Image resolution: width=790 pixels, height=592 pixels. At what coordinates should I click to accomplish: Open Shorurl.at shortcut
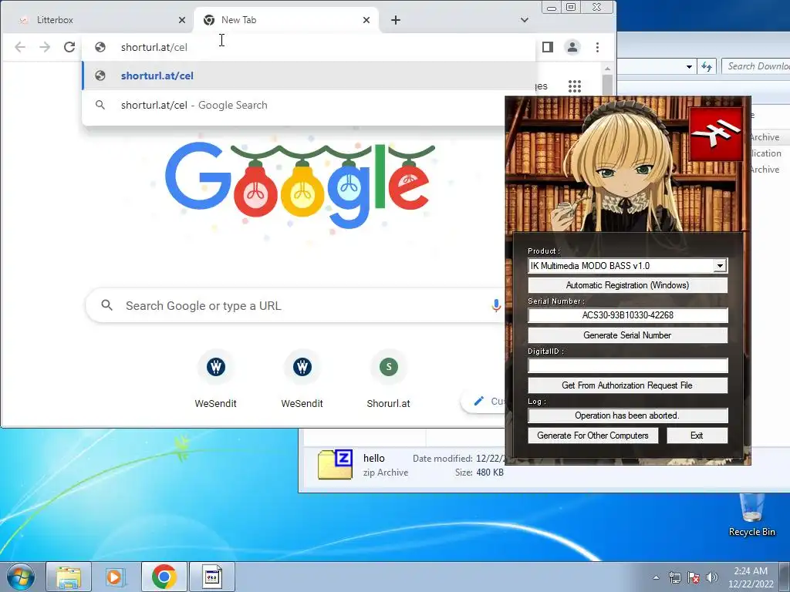click(389, 378)
